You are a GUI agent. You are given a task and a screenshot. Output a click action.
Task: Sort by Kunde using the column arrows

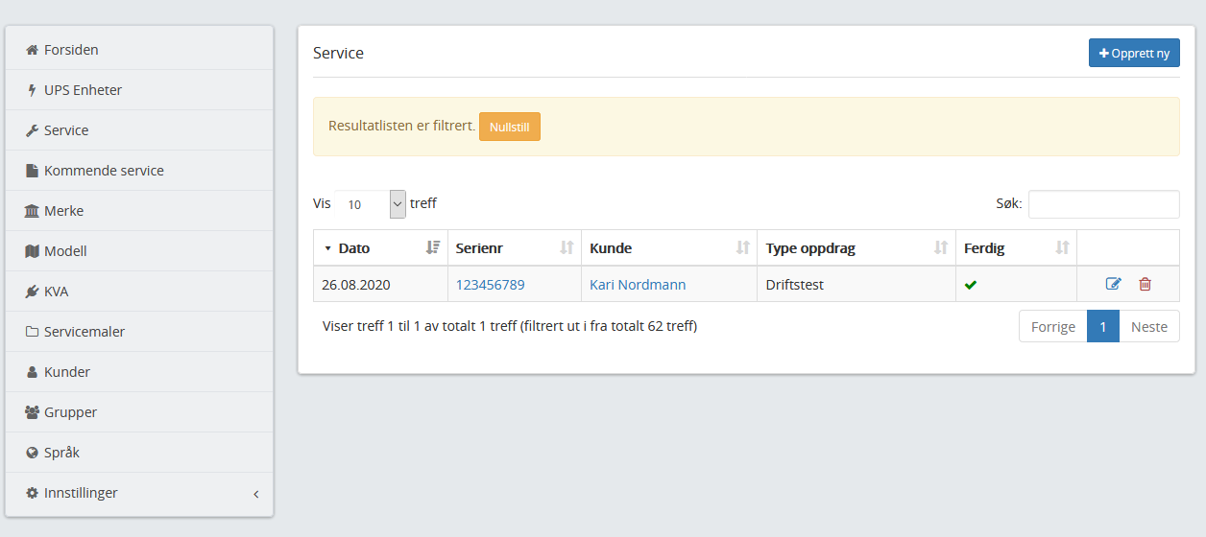click(x=742, y=247)
